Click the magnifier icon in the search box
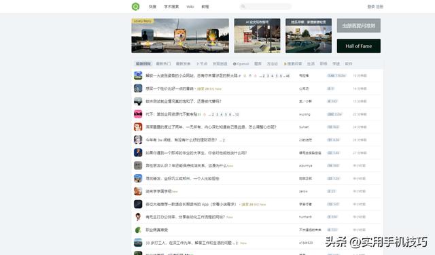 click(x=243, y=6)
